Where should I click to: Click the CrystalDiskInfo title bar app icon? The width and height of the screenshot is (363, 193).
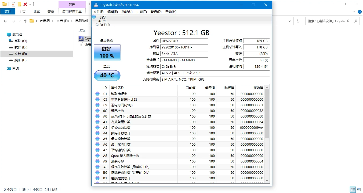[x=96, y=5]
